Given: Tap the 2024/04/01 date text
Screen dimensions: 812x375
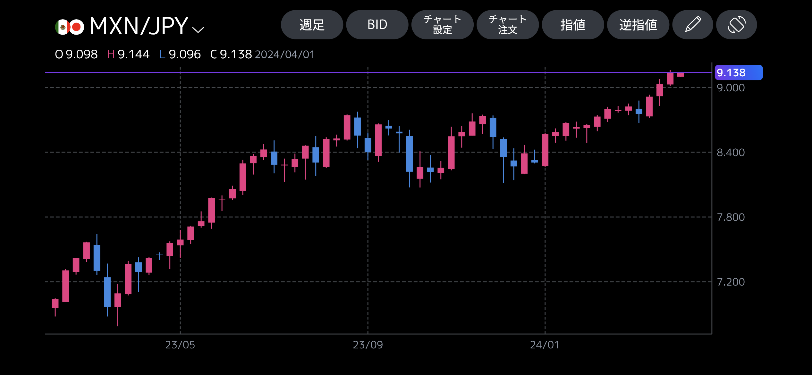Looking at the screenshot, I should (x=285, y=54).
